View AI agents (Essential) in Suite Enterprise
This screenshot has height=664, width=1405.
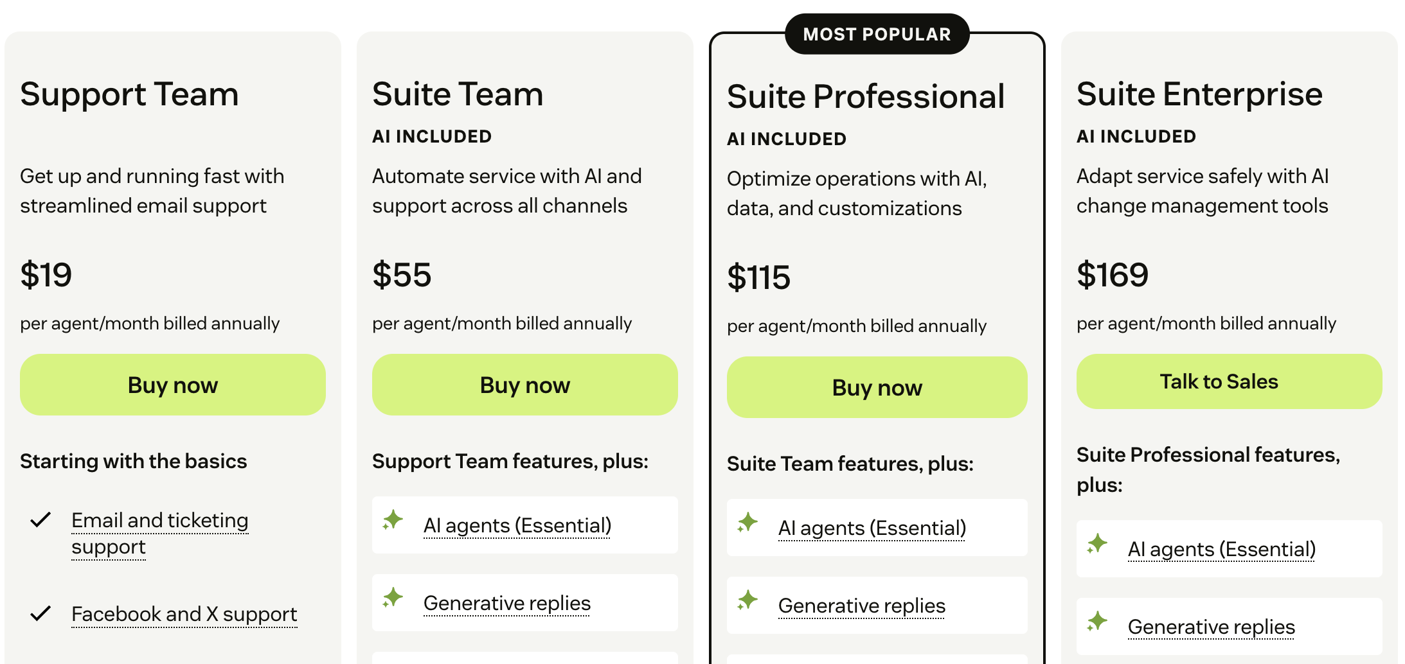pos(1222,549)
